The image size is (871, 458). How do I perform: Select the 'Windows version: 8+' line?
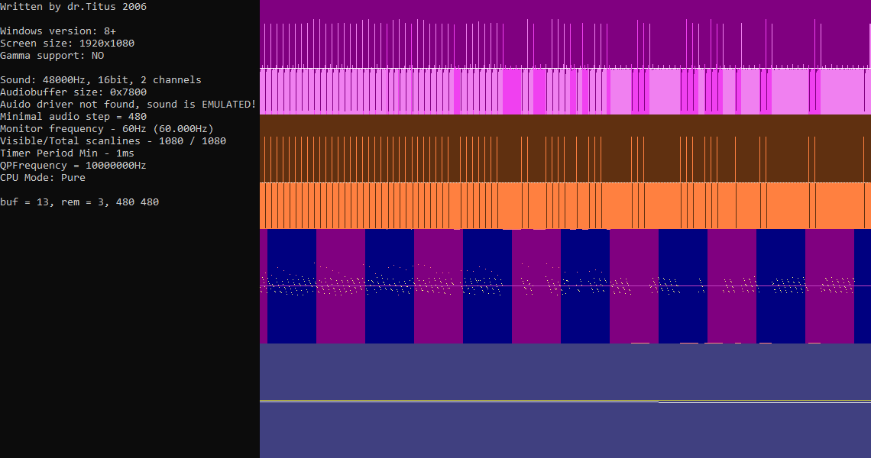(x=58, y=31)
